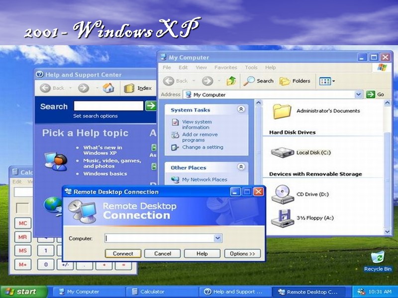Screen dimensions: 398x298
Task: Expand the Address bar dropdown in My Computer
Action: 358,94
